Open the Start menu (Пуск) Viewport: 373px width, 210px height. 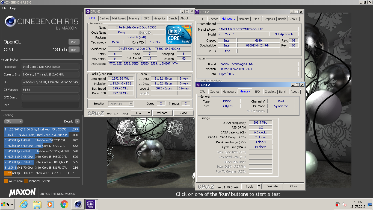pyautogui.click(x=7, y=204)
